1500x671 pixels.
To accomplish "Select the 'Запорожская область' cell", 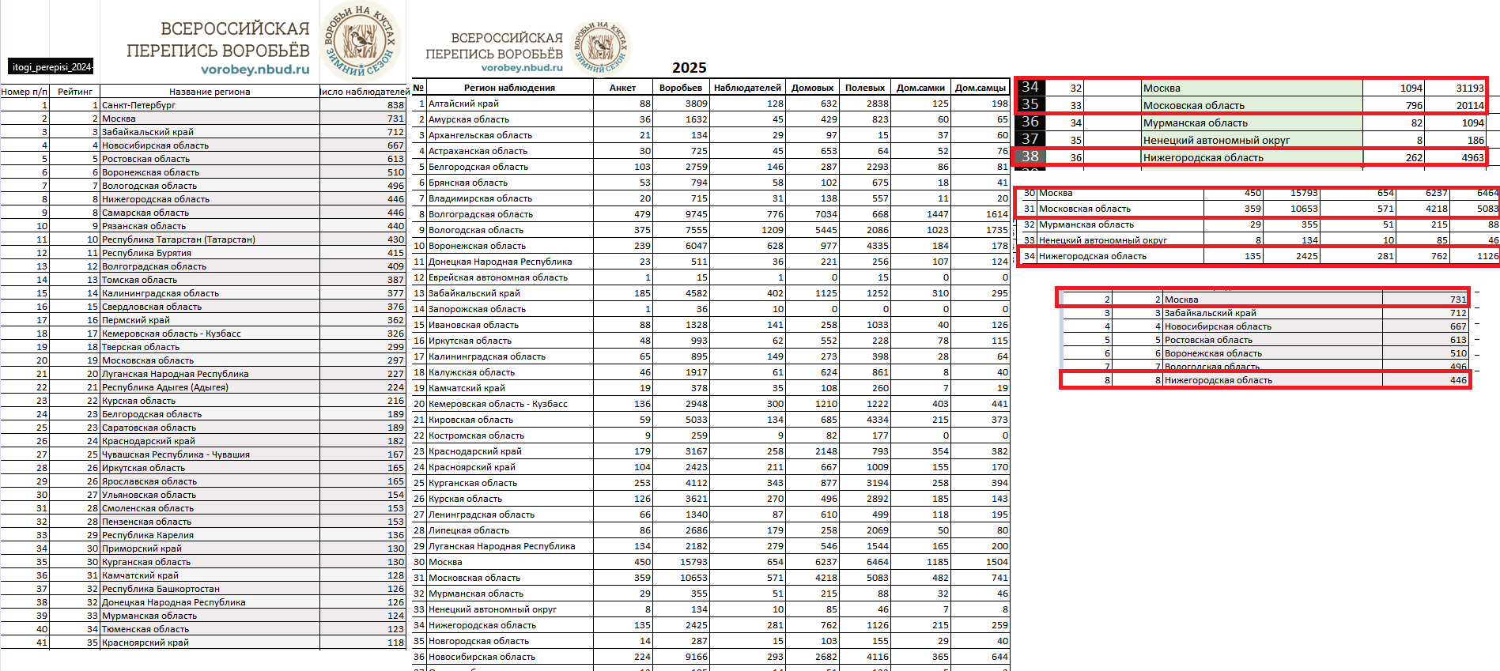I will [x=510, y=309].
